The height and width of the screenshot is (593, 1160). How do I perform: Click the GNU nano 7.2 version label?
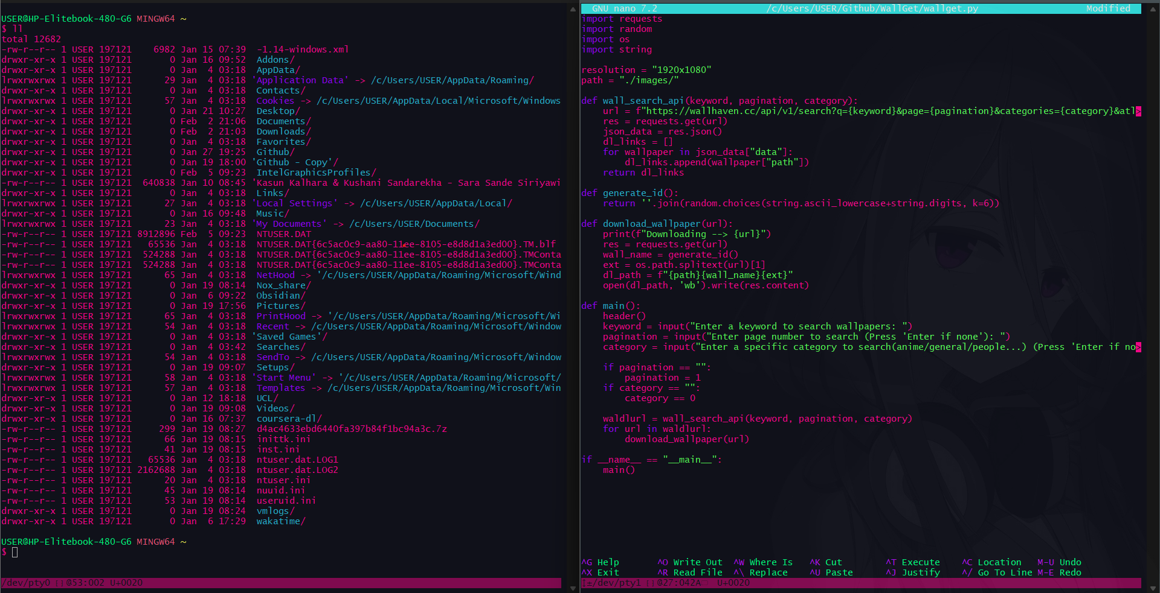tap(625, 8)
